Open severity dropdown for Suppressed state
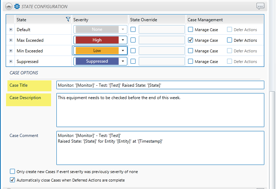276x189 pixels. pos(123,62)
